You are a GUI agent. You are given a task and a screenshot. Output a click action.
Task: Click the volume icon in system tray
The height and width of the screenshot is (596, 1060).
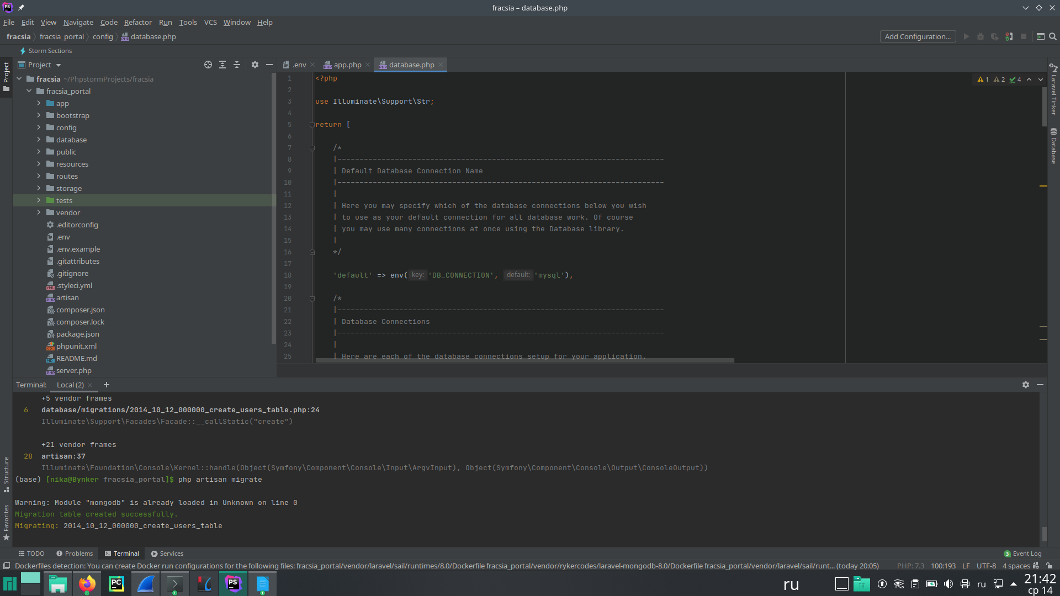[x=948, y=584]
